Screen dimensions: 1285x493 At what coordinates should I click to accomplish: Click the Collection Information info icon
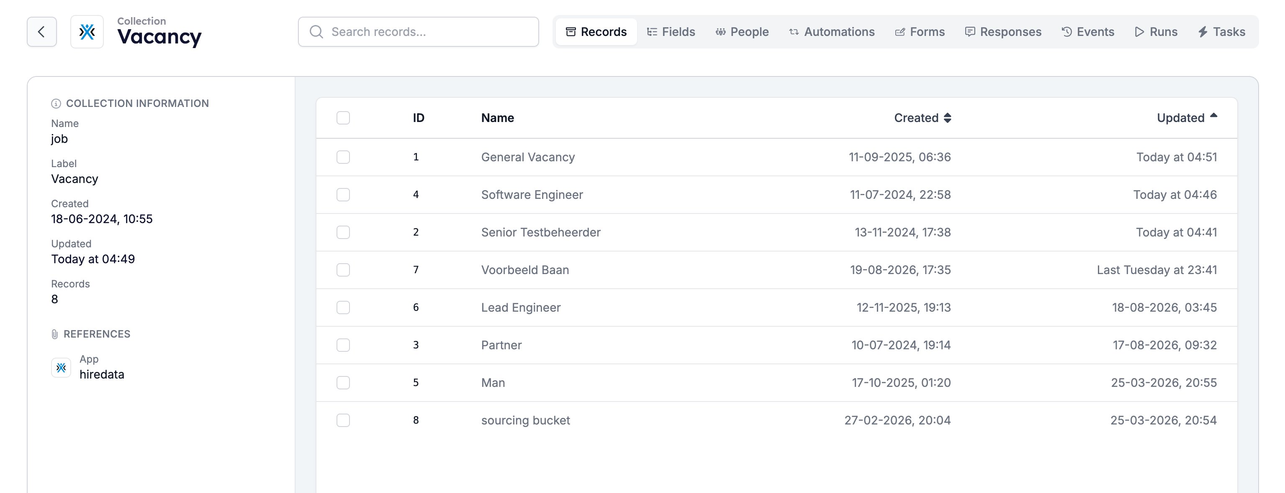coord(56,104)
